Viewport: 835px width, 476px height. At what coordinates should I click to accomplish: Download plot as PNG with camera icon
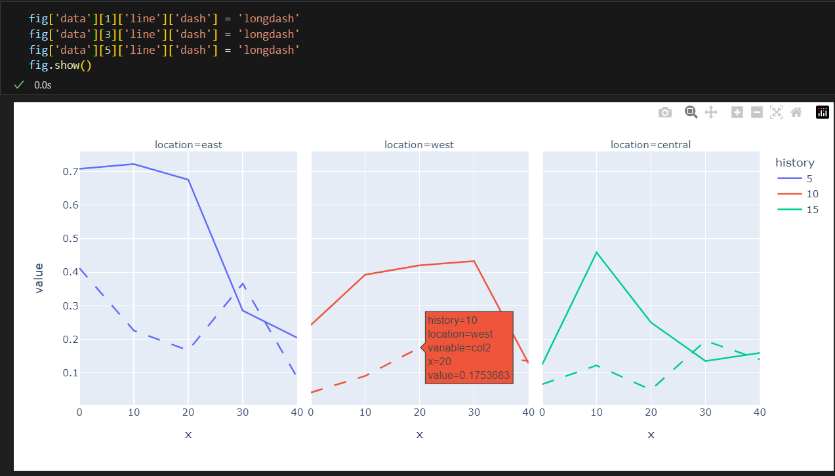coord(665,112)
